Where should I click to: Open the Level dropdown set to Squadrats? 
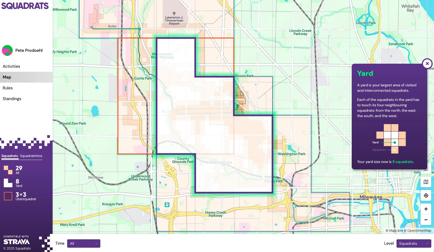(x=414, y=243)
